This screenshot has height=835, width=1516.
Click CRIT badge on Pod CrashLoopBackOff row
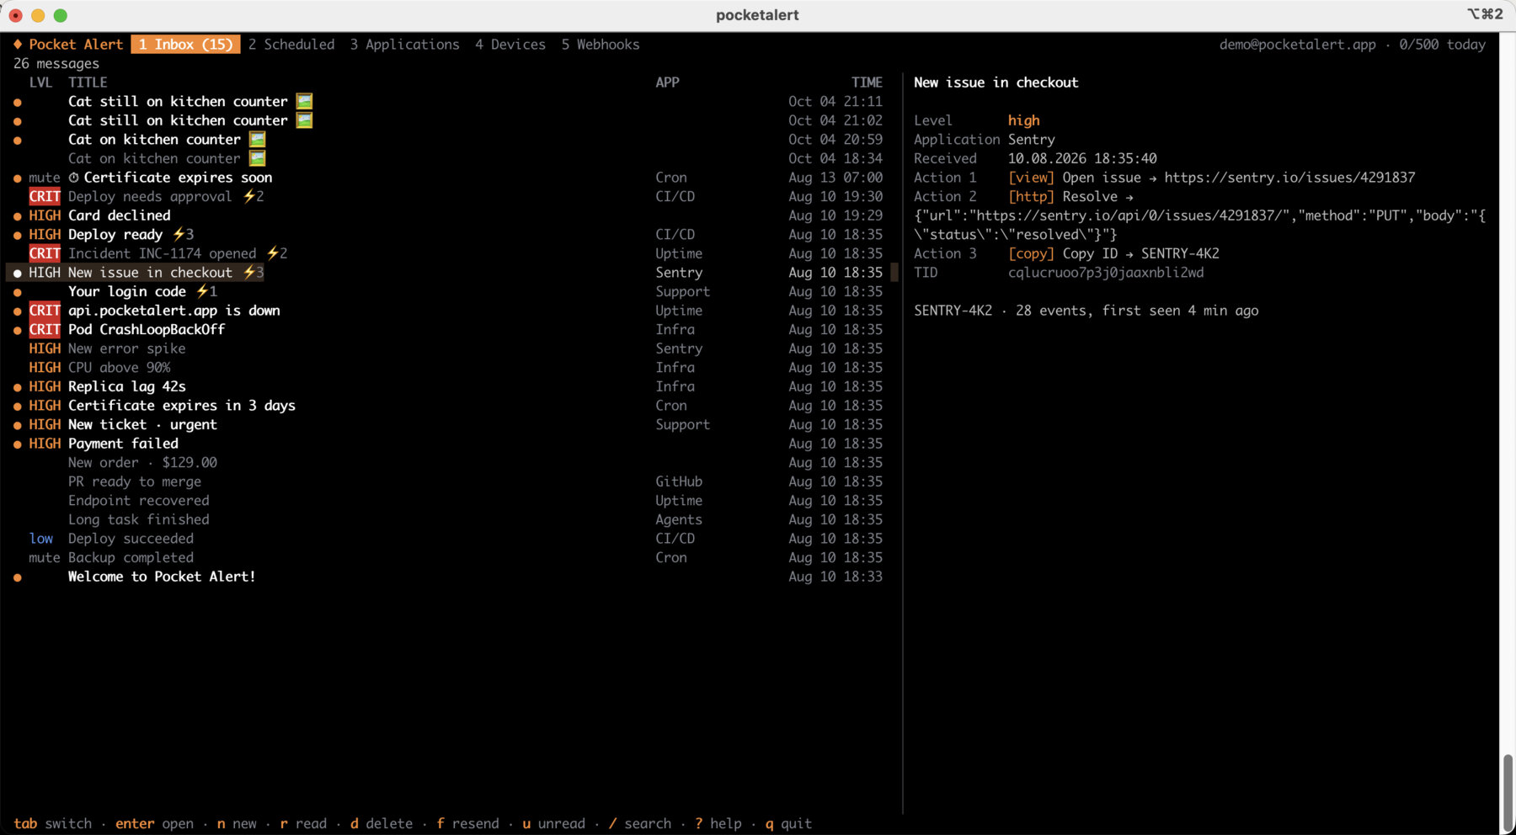pos(45,330)
